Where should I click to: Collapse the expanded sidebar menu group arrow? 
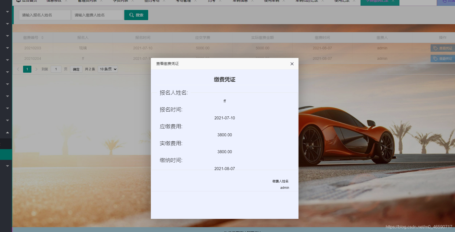8,132
